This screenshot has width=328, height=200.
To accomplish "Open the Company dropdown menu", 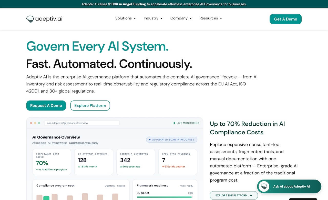I will click(x=181, y=18).
